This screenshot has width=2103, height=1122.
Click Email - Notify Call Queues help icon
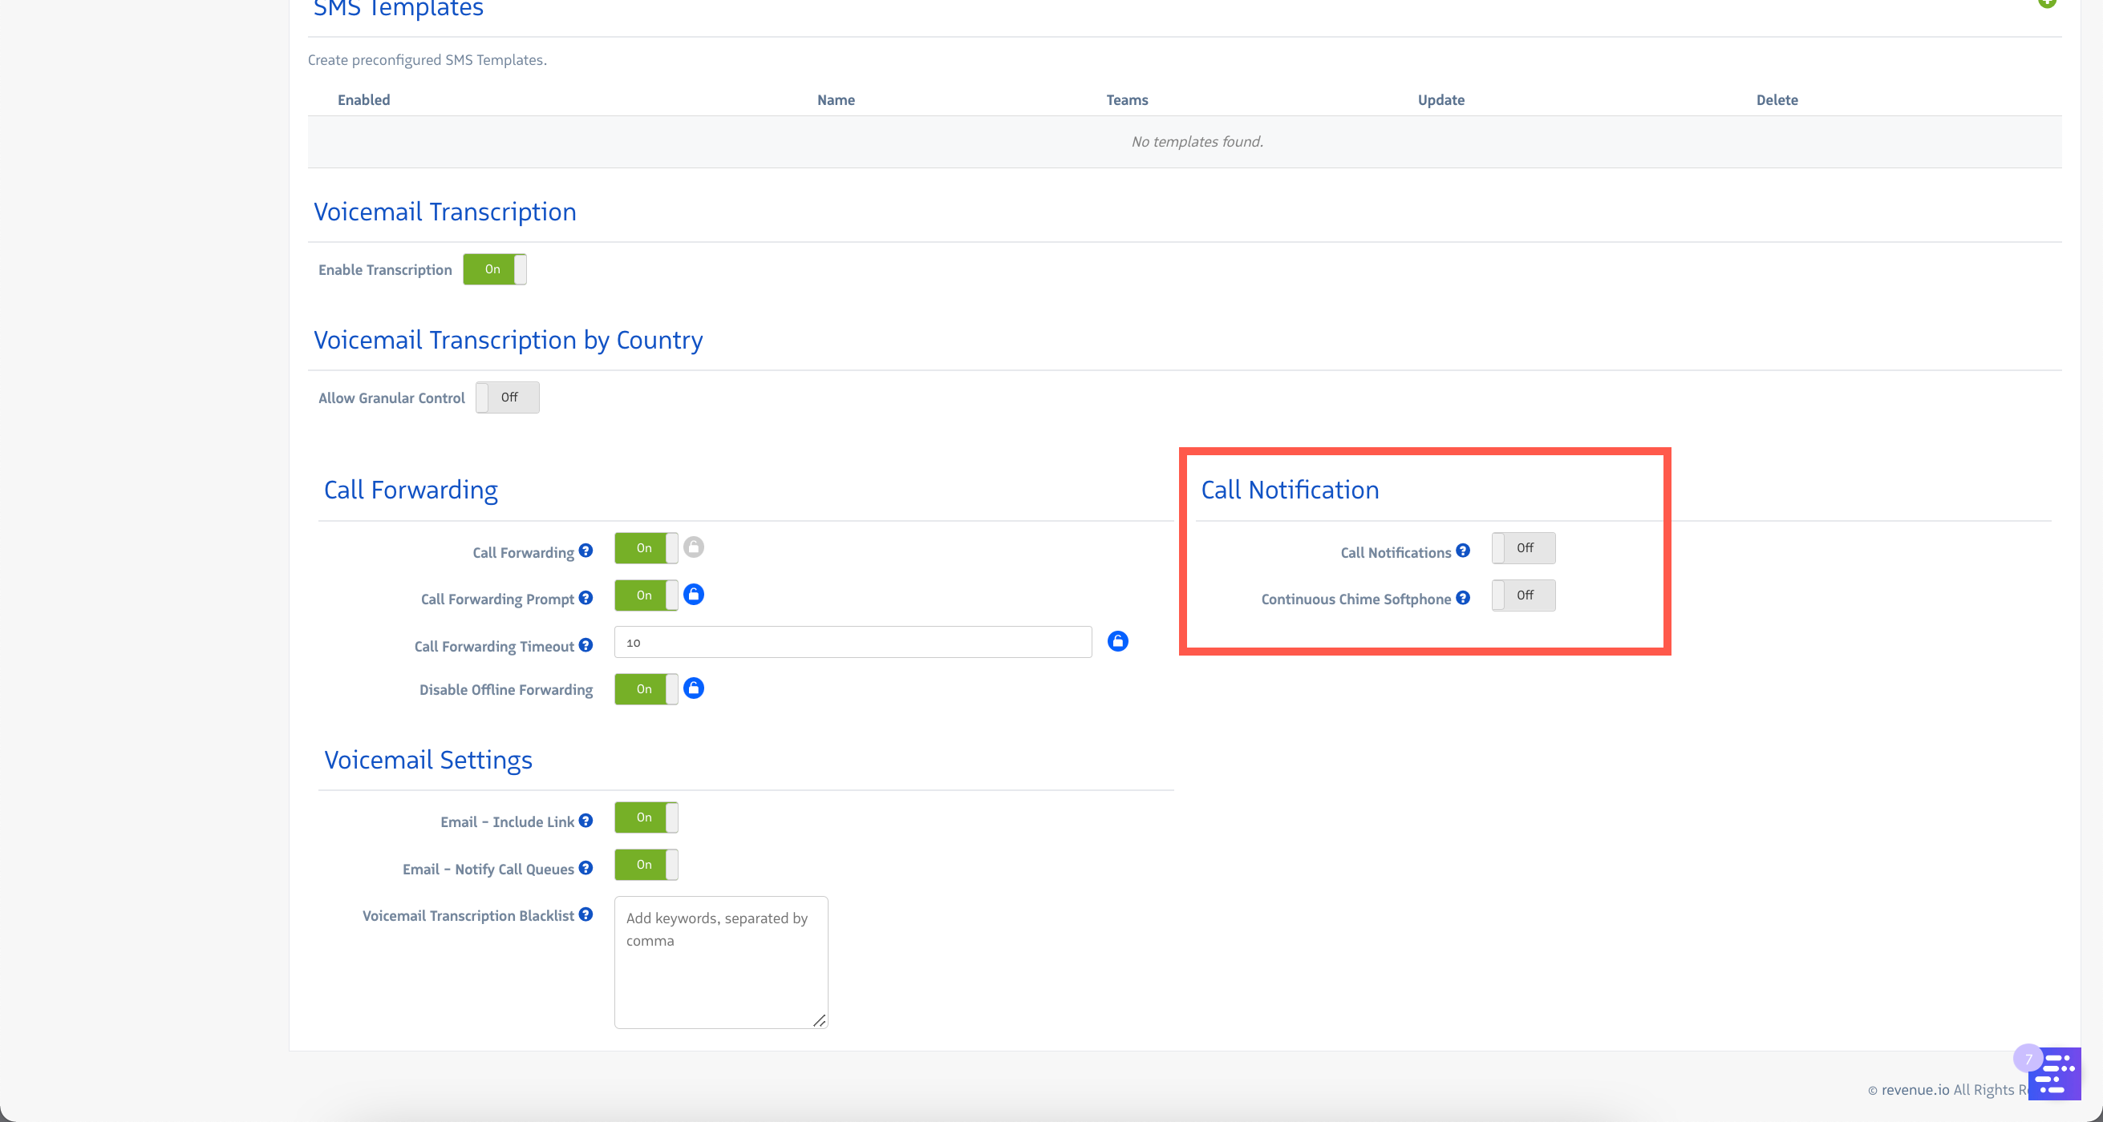point(586,868)
